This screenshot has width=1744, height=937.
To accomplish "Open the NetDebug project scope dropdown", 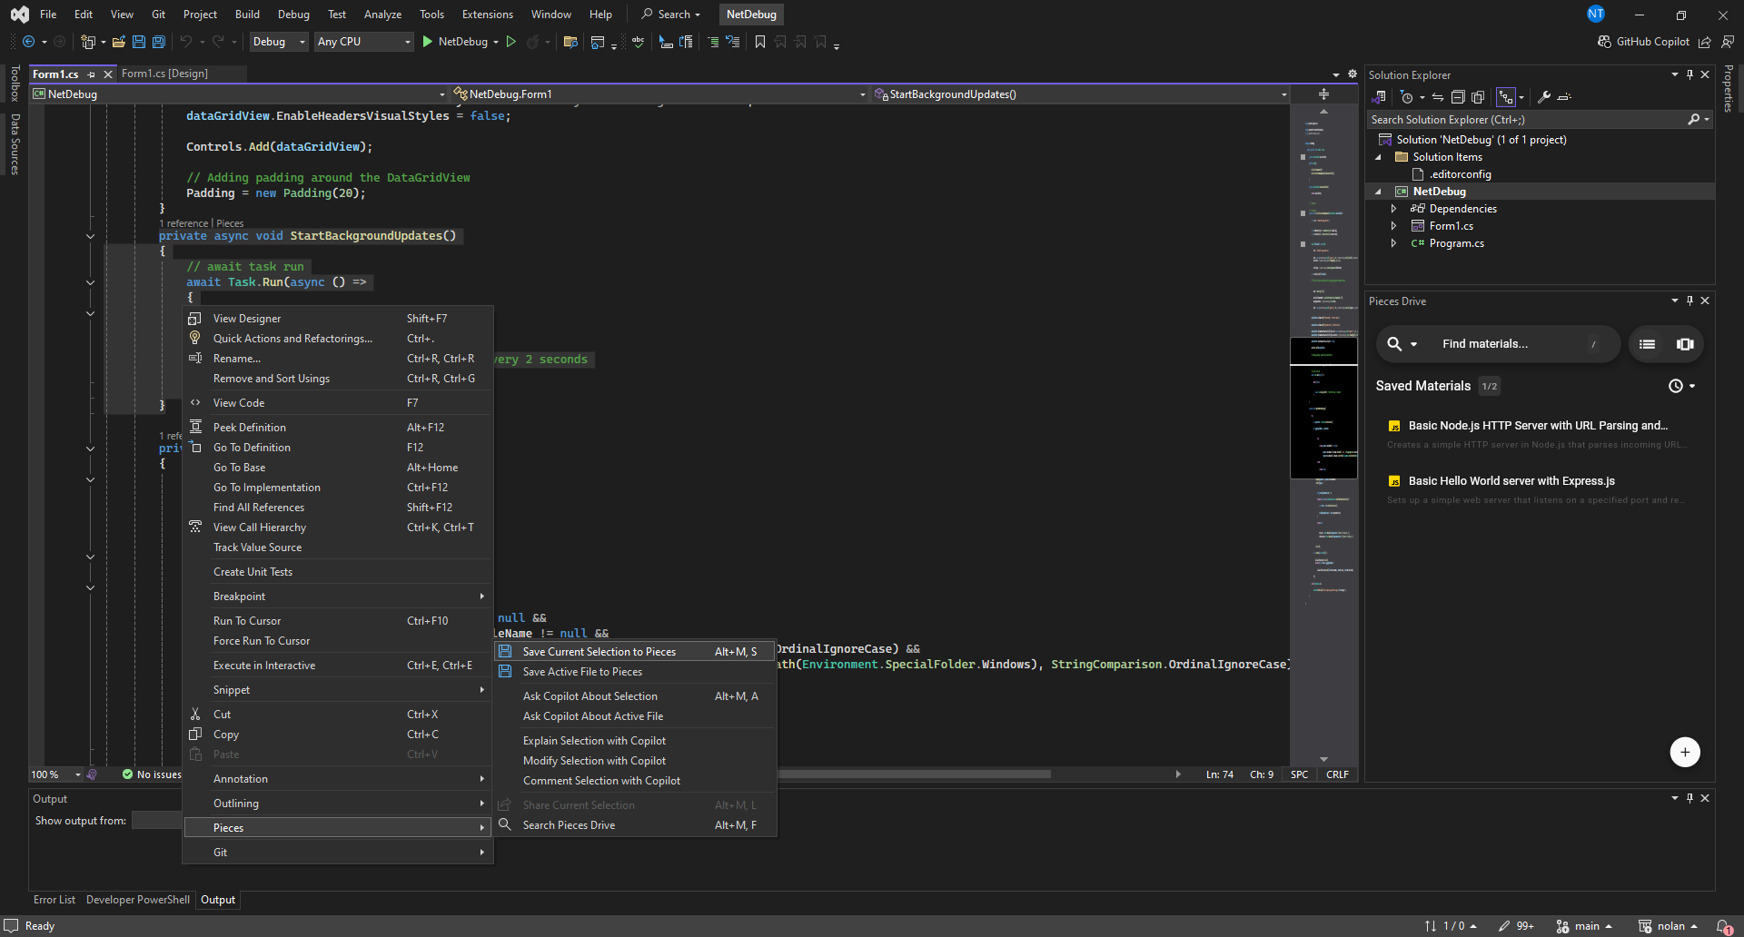I will click(240, 94).
